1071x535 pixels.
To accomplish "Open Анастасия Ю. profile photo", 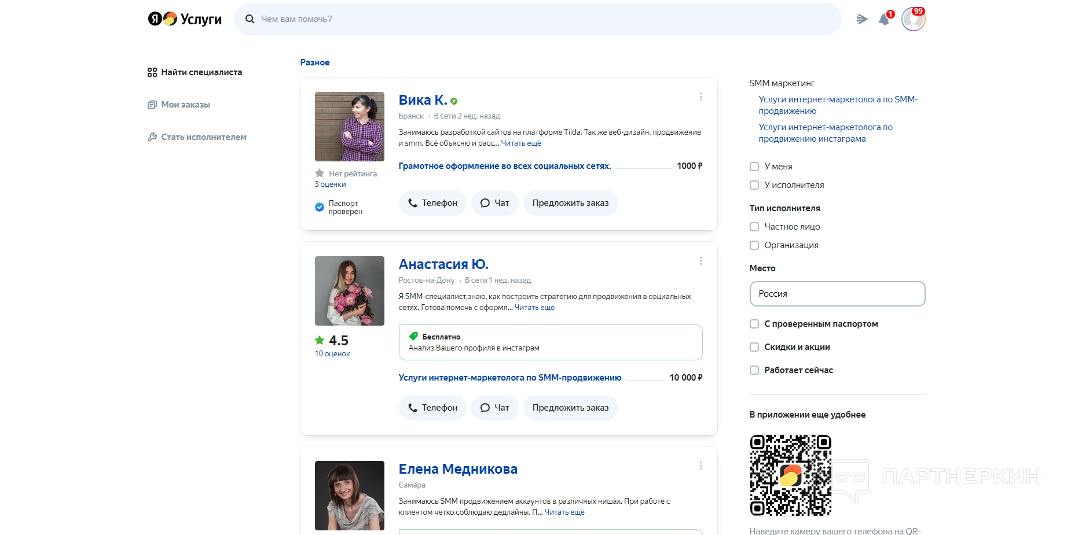I will pyautogui.click(x=349, y=291).
